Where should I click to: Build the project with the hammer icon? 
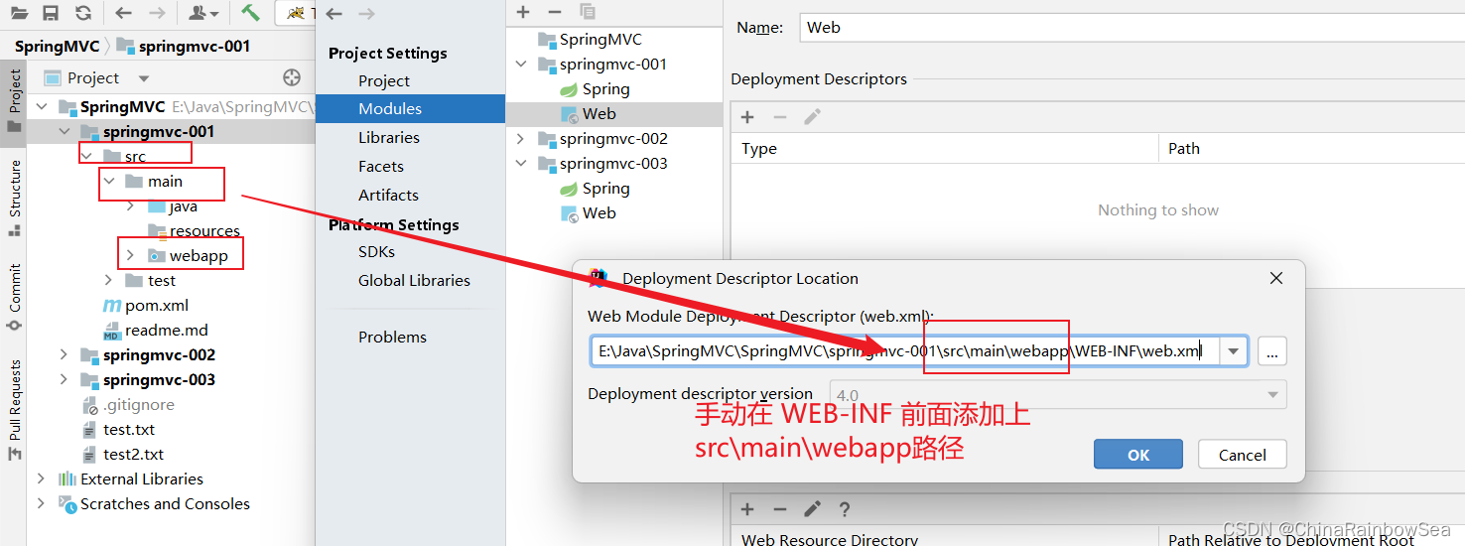point(250,13)
